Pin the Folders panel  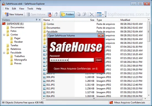pos(36,20)
